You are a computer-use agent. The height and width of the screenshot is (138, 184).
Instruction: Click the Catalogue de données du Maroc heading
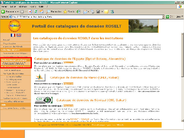(x=84, y=78)
